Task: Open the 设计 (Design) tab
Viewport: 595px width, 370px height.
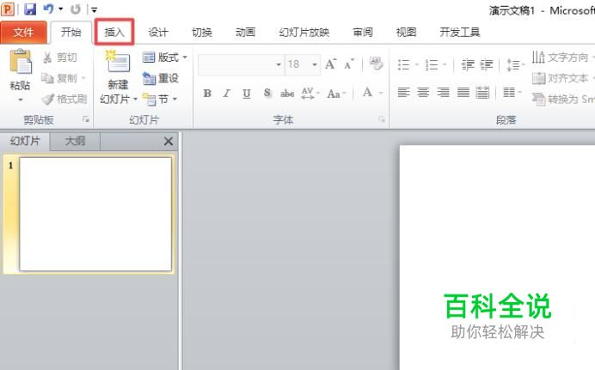Action: pos(158,32)
